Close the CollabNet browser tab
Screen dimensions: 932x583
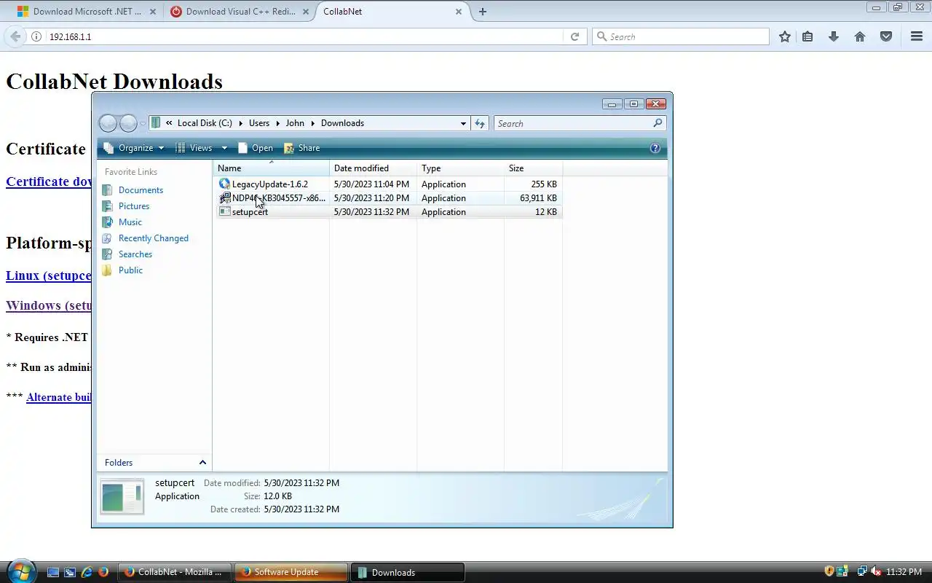coord(459,12)
